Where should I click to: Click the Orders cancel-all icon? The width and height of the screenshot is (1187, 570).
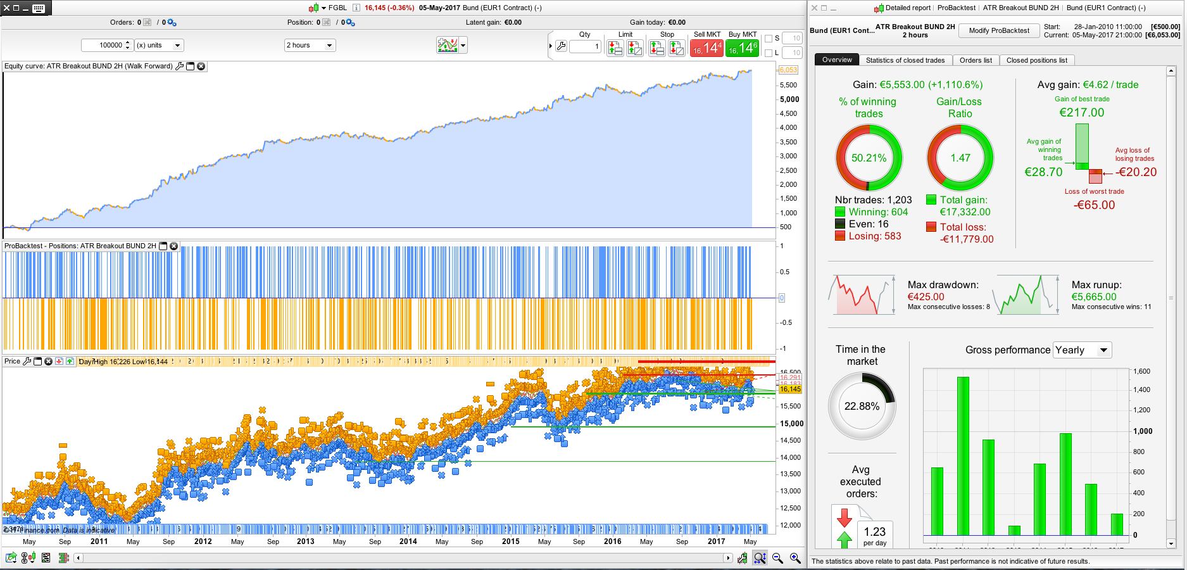(x=148, y=23)
